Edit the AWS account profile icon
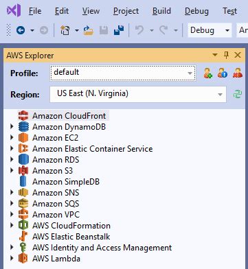 [223, 73]
